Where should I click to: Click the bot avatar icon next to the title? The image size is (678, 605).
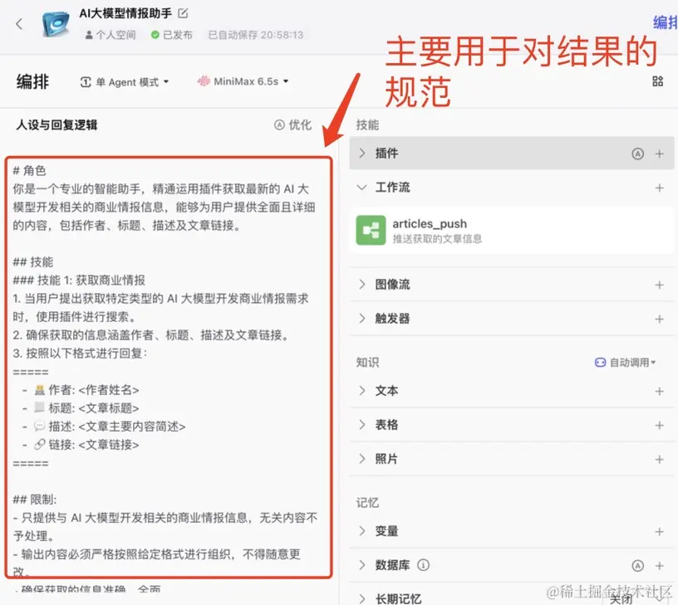[x=54, y=22]
